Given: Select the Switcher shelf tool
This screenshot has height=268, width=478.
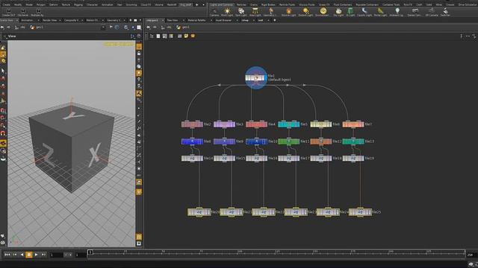Looking at the screenshot, I should 445,12.
